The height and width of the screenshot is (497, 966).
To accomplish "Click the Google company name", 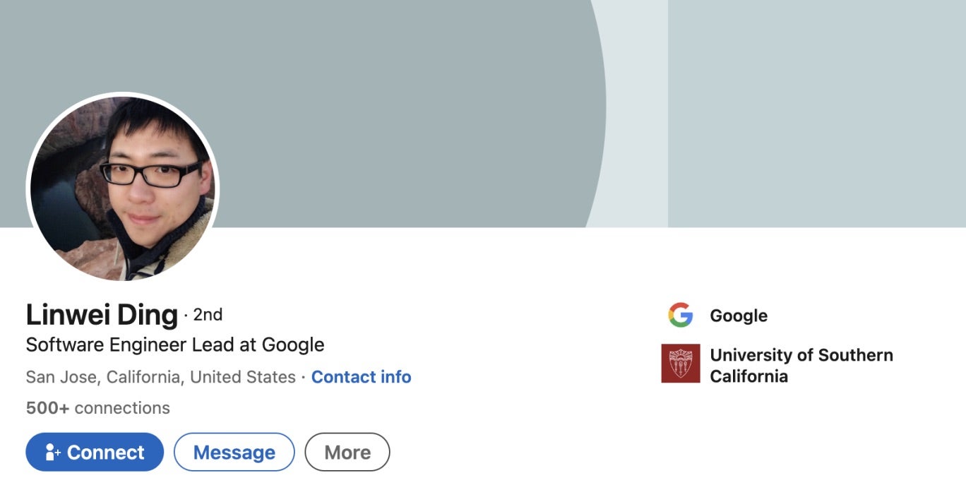I will pyautogui.click(x=738, y=316).
